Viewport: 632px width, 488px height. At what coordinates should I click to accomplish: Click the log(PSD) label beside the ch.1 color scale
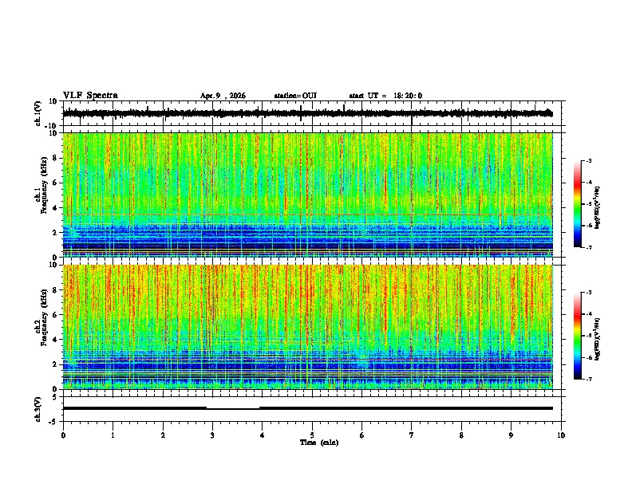coord(598,207)
